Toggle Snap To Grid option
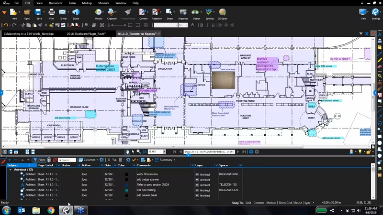The image size is (383, 215). click(x=248, y=203)
